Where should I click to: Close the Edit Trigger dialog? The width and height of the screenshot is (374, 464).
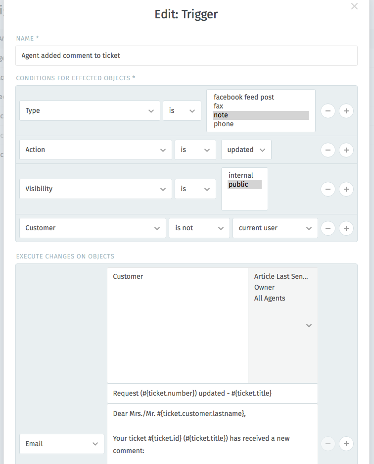click(x=354, y=6)
